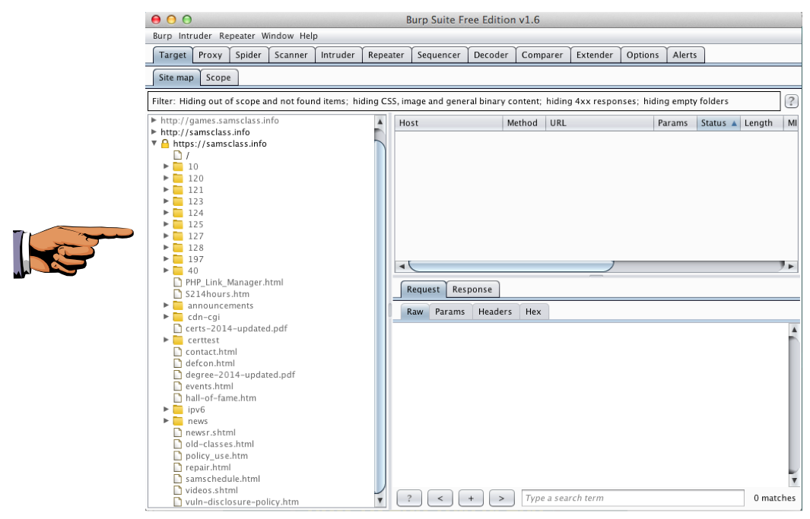Screen dimensions: 810x519
Task: Open the filter help question mark button
Action: tap(792, 101)
